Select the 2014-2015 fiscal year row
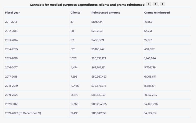 click(x=97, y=49)
